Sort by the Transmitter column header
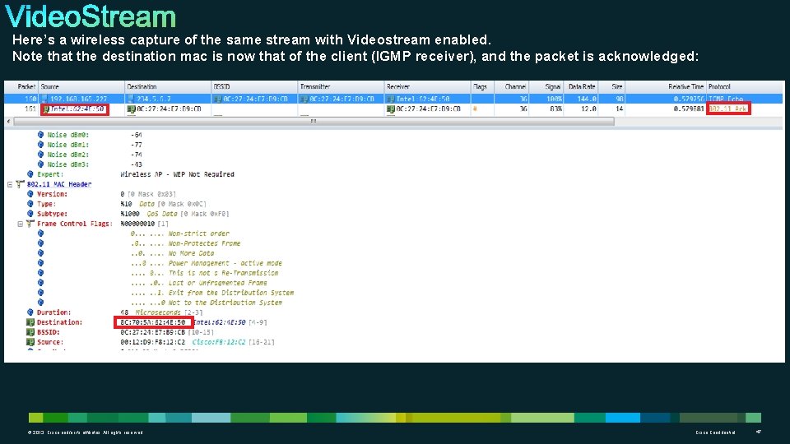The height and width of the screenshot is (444, 790). tap(315, 86)
